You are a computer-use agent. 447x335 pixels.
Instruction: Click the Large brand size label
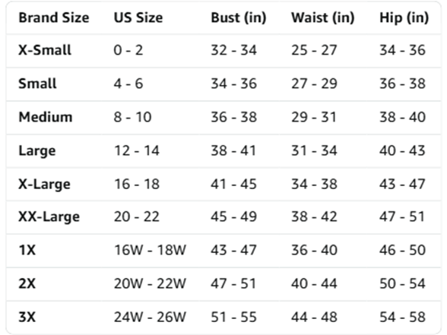[x=37, y=150]
